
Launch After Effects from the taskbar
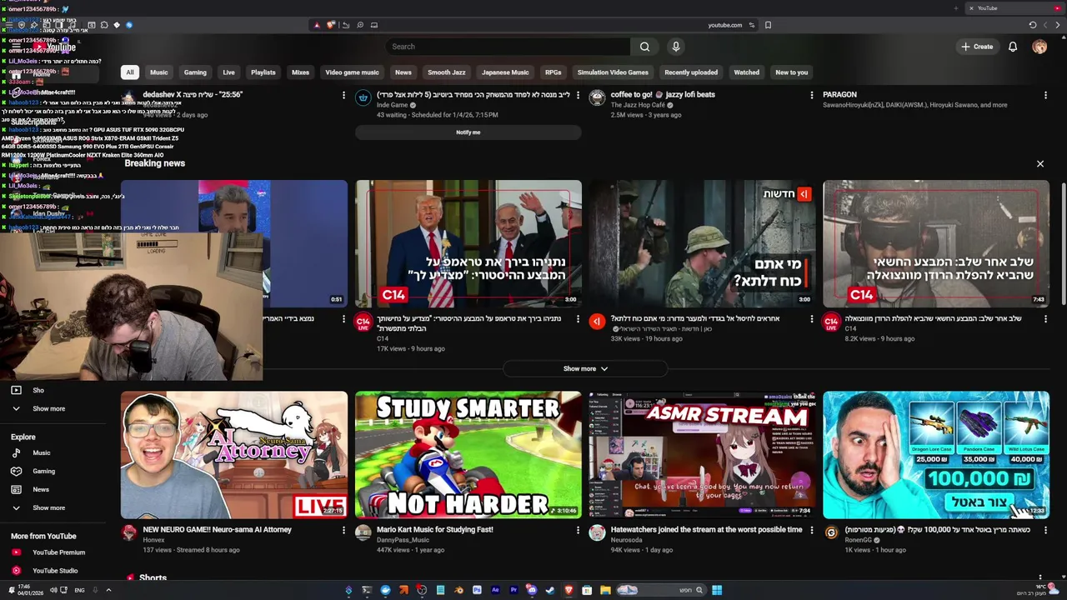coord(495,590)
